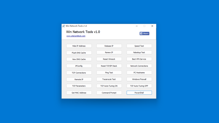Viewport: 219px width, 123px height.
Task: Click the Facebook Share button
Action: click(144, 33)
